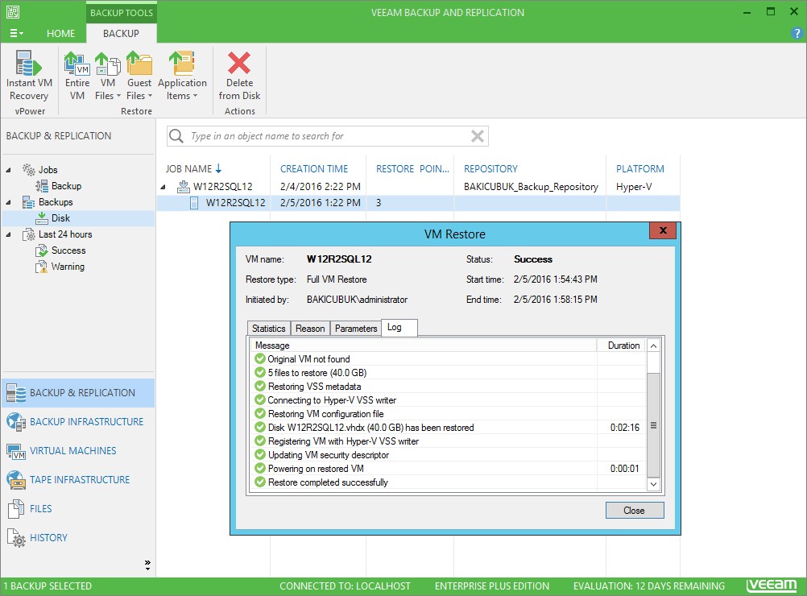Open the main application menu button
Image resolution: width=807 pixels, height=596 pixels.
click(16, 34)
